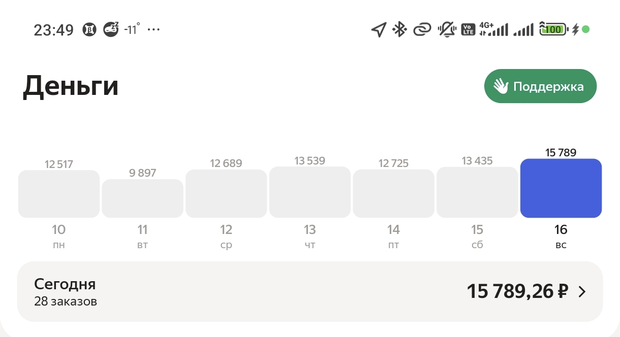Tap the three dots notification overflow
Screen dimensions: 620x337
click(x=153, y=29)
